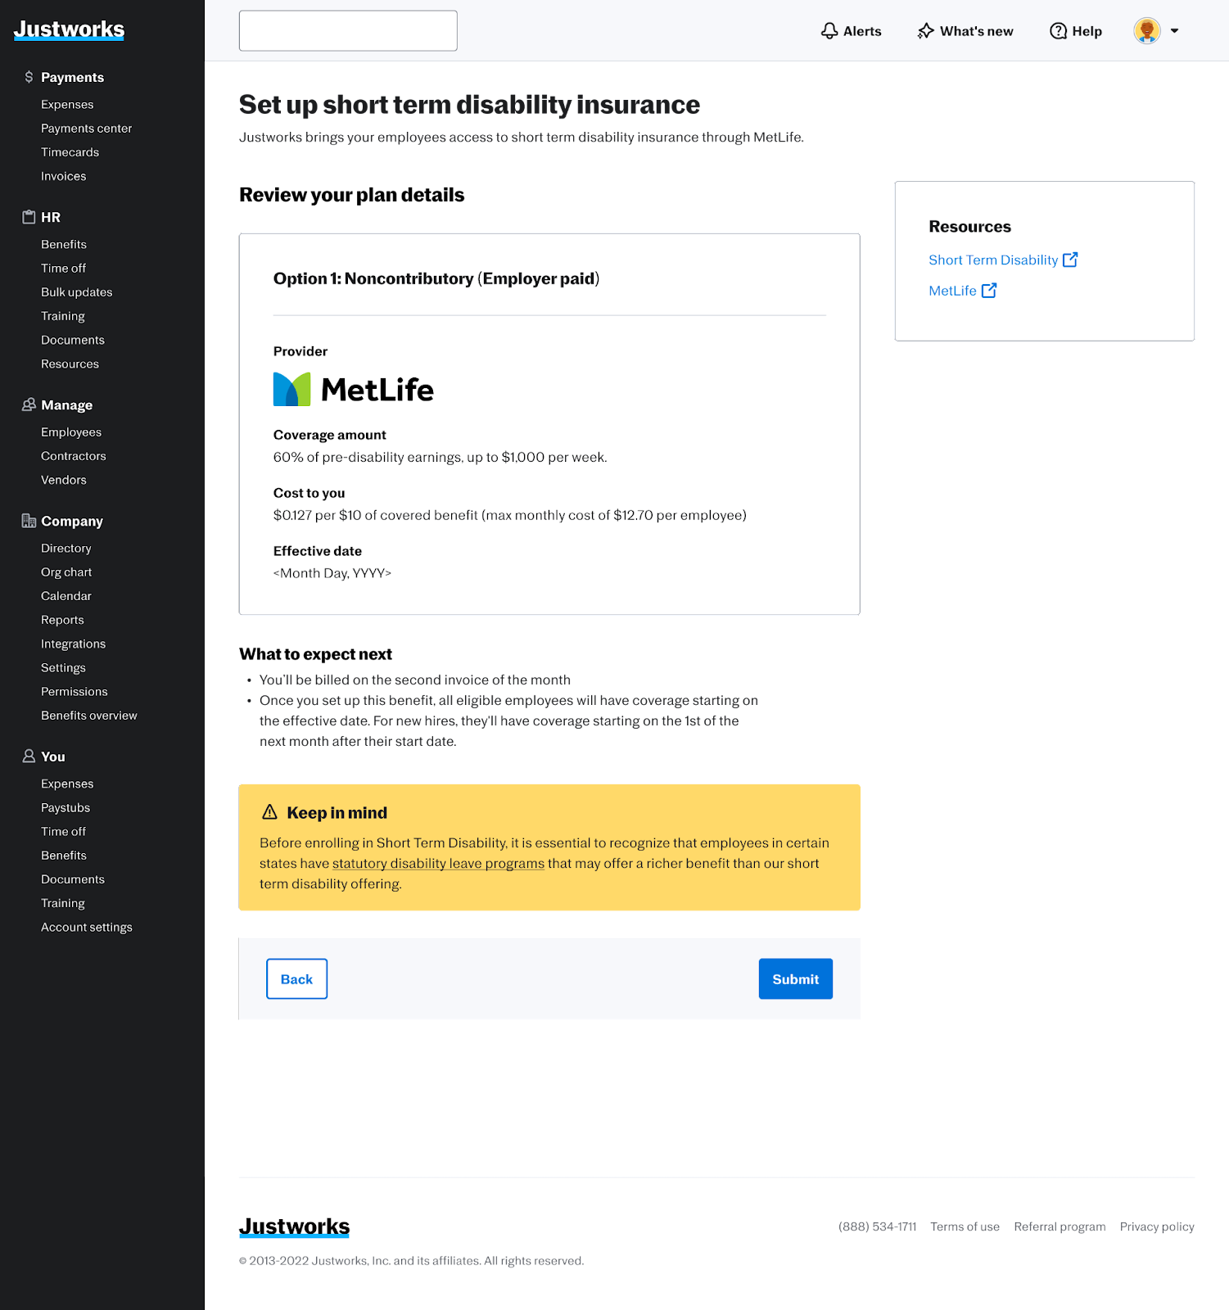The width and height of the screenshot is (1229, 1310).
Task: Open Permissions in sidebar
Action: [75, 691]
